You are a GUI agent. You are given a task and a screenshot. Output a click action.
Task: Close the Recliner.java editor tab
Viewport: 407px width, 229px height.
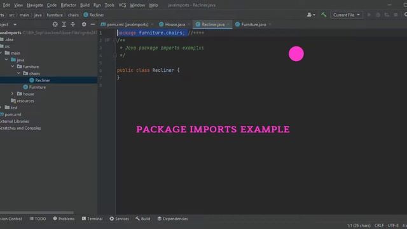228,24
